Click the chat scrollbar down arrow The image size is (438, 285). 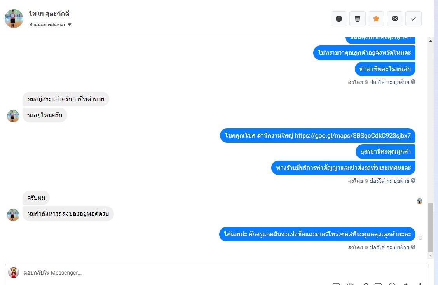coord(431,255)
